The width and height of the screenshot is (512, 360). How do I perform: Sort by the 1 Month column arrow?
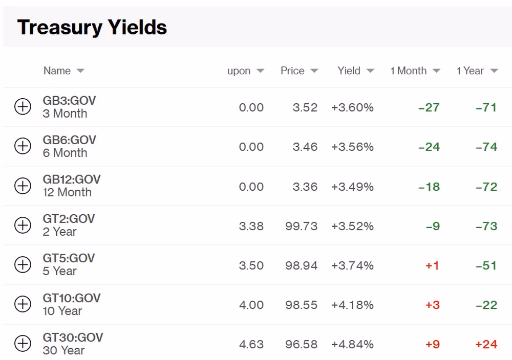coord(436,71)
